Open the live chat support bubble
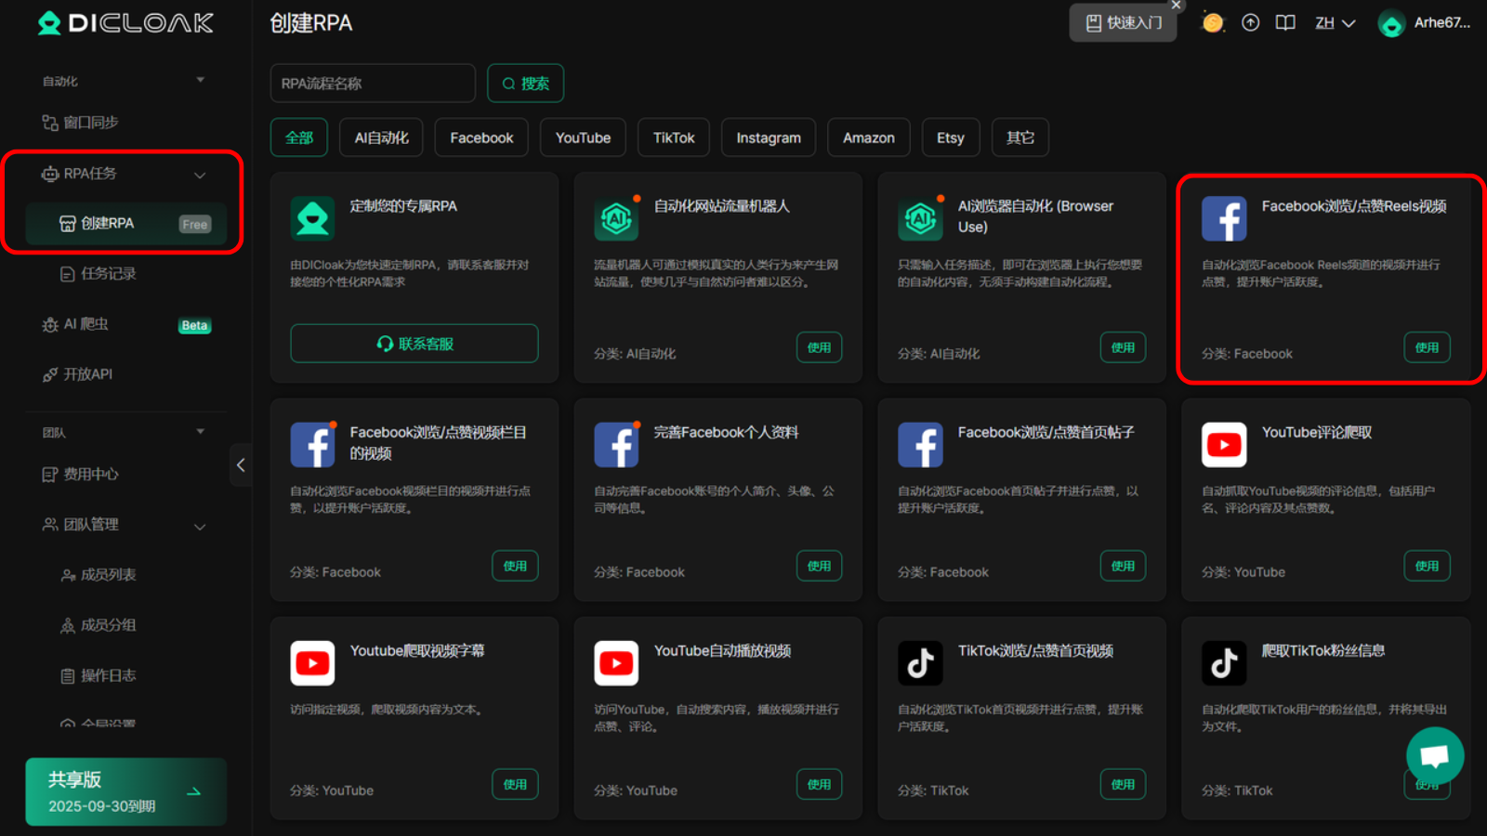 pyautogui.click(x=1435, y=755)
